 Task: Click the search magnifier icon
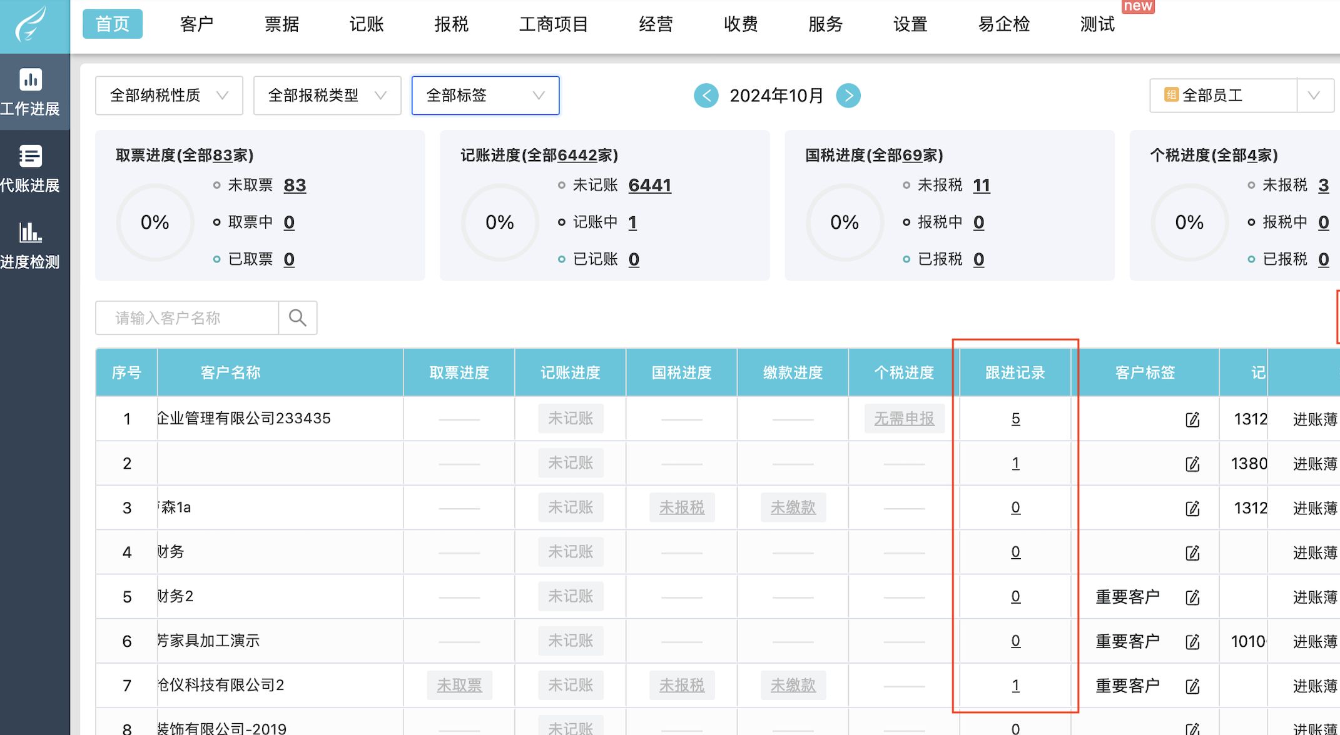tap(298, 318)
